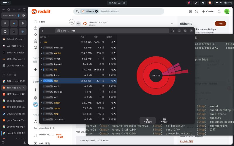Open Reddit notifications bell

click(219, 11)
